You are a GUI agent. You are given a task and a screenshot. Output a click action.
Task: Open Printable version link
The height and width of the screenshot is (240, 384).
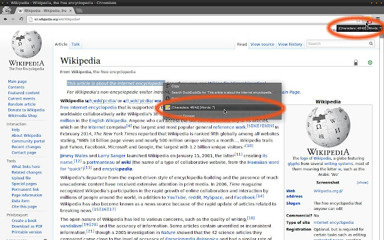[26, 232]
